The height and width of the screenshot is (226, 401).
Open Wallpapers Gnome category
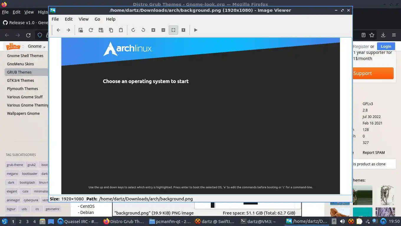23,113
